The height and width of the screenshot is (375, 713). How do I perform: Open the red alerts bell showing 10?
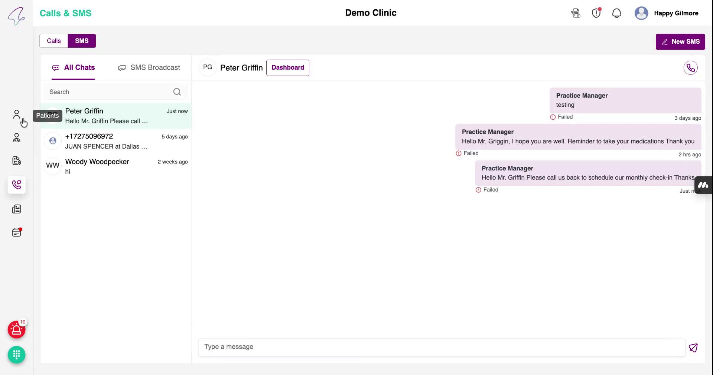[x=16, y=329]
